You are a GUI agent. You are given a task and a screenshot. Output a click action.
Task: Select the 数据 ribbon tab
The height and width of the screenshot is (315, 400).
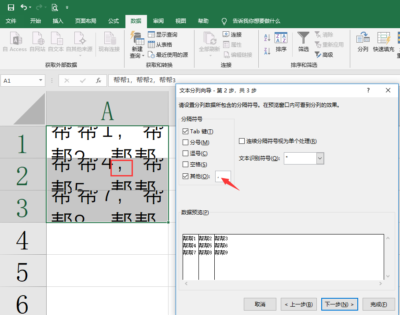coord(136,21)
